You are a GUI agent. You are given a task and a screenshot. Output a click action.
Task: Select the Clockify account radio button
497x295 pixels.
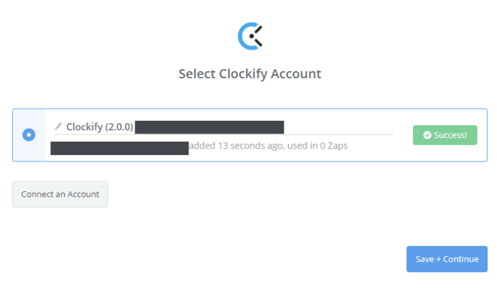click(x=29, y=135)
